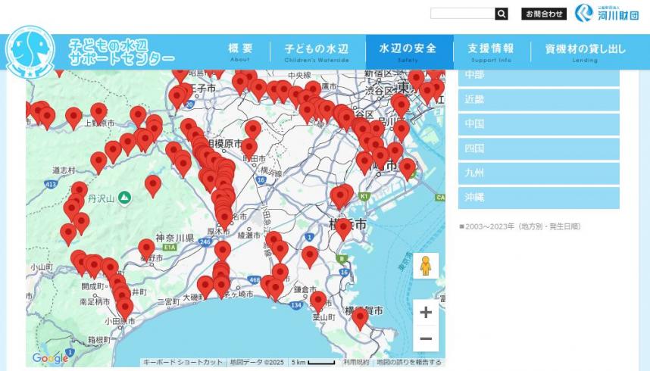Click the red marker east of 丹沢山

(153, 185)
